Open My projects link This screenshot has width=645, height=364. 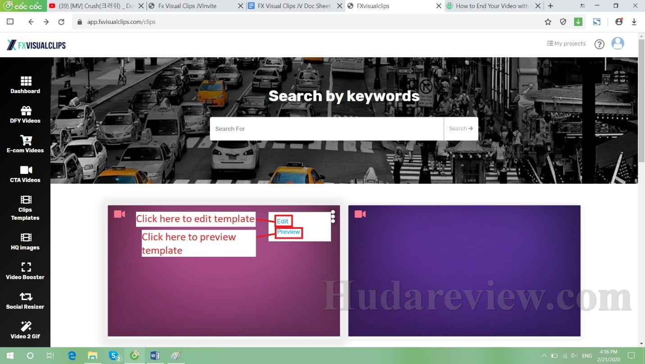[x=566, y=44]
